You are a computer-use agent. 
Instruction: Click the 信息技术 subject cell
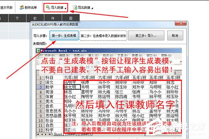click(54, 111)
